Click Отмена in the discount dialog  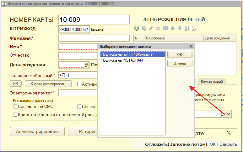[x=180, y=63]
